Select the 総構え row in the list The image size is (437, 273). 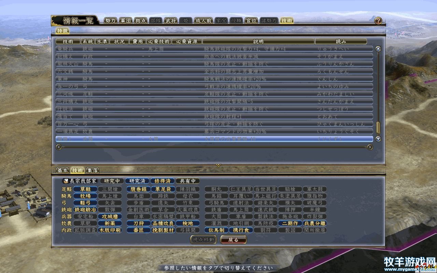214,56
